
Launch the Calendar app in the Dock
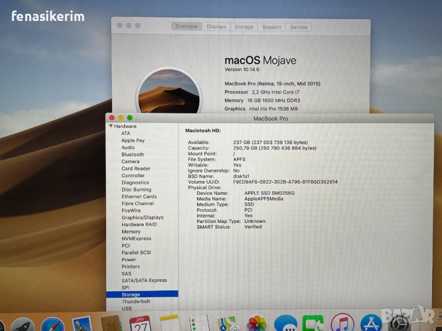click(x=140, y=323)
